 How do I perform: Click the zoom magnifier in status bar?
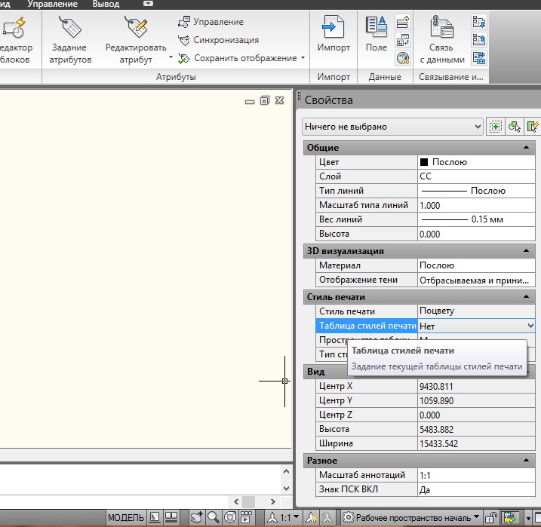pos(214,517)
